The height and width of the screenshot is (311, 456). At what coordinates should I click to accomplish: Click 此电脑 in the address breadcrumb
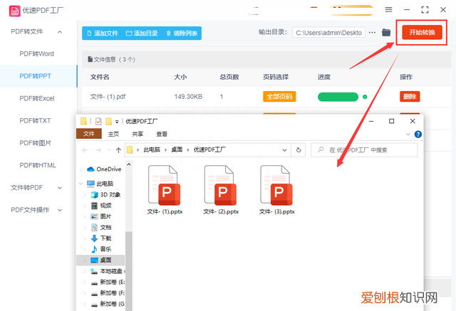point(152,150)
